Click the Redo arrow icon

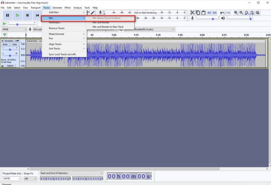pos(228,13)
